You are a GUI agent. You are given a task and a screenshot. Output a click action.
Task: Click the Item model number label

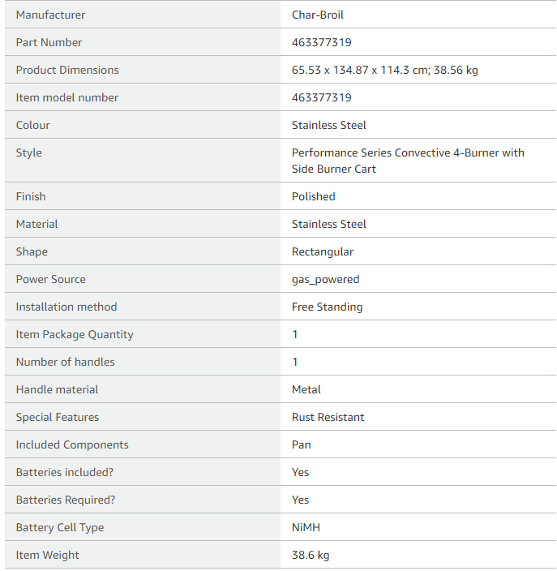tap(67, 97)
